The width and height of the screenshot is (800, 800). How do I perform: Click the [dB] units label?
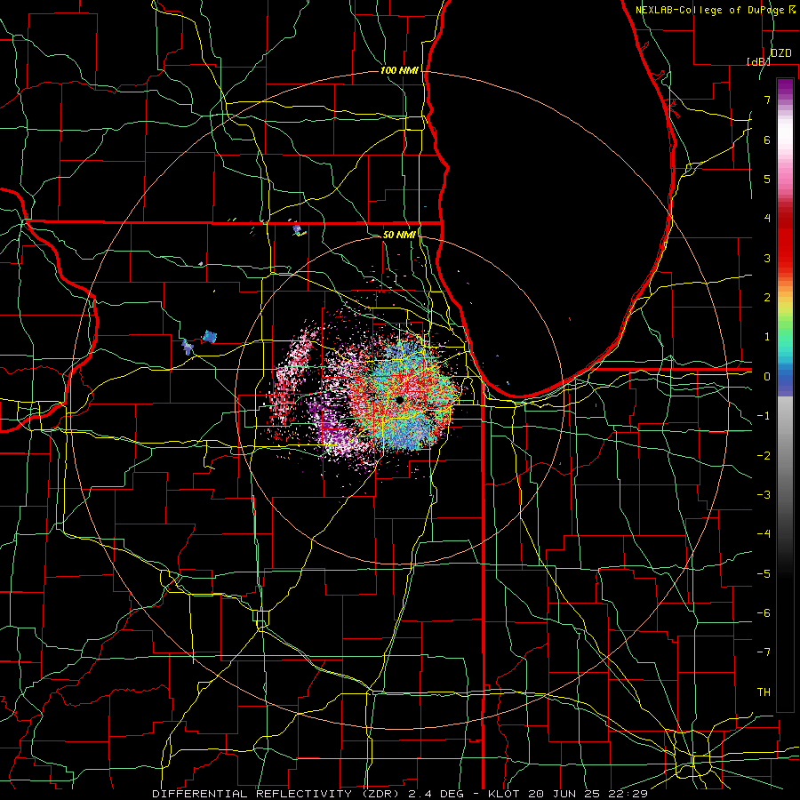[x=758, y=61]
